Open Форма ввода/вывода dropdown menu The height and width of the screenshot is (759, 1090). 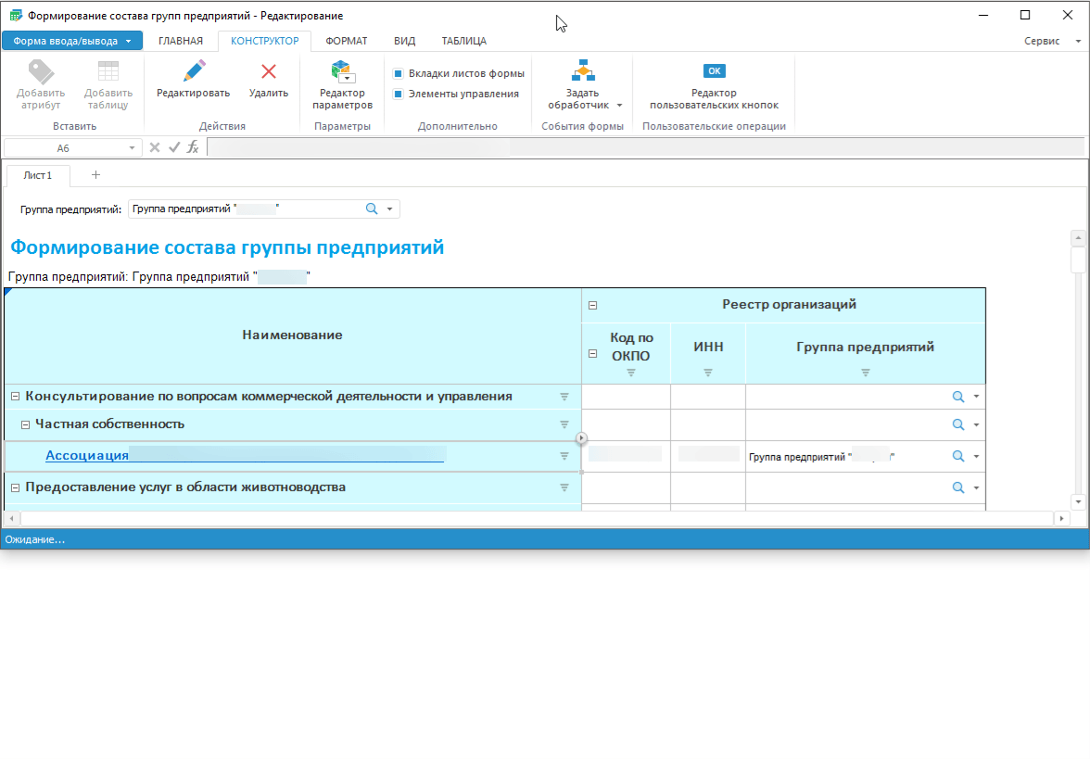72,41
